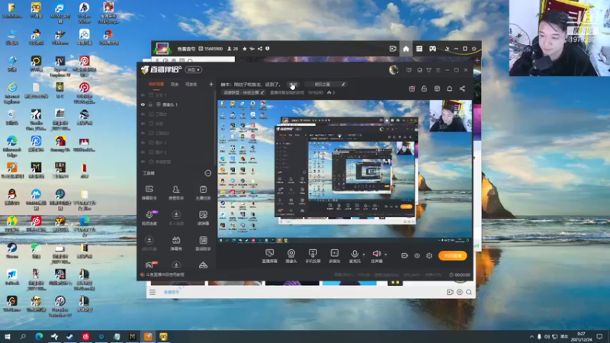Open the 斗鱼直播伴侣 tutorial link at the bottom-left

coord(165,274)
